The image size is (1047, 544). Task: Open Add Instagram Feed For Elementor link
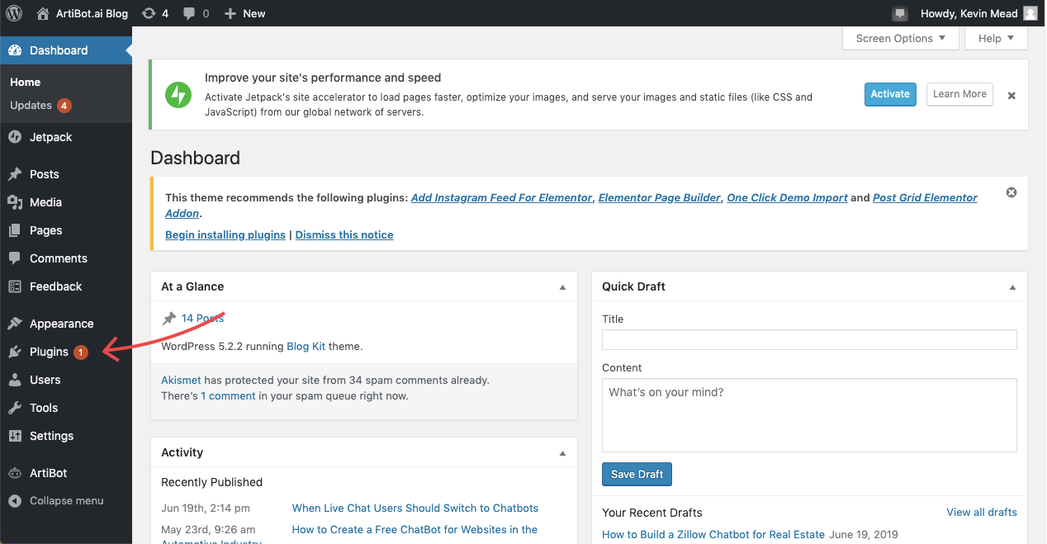(x=502, y=197)
